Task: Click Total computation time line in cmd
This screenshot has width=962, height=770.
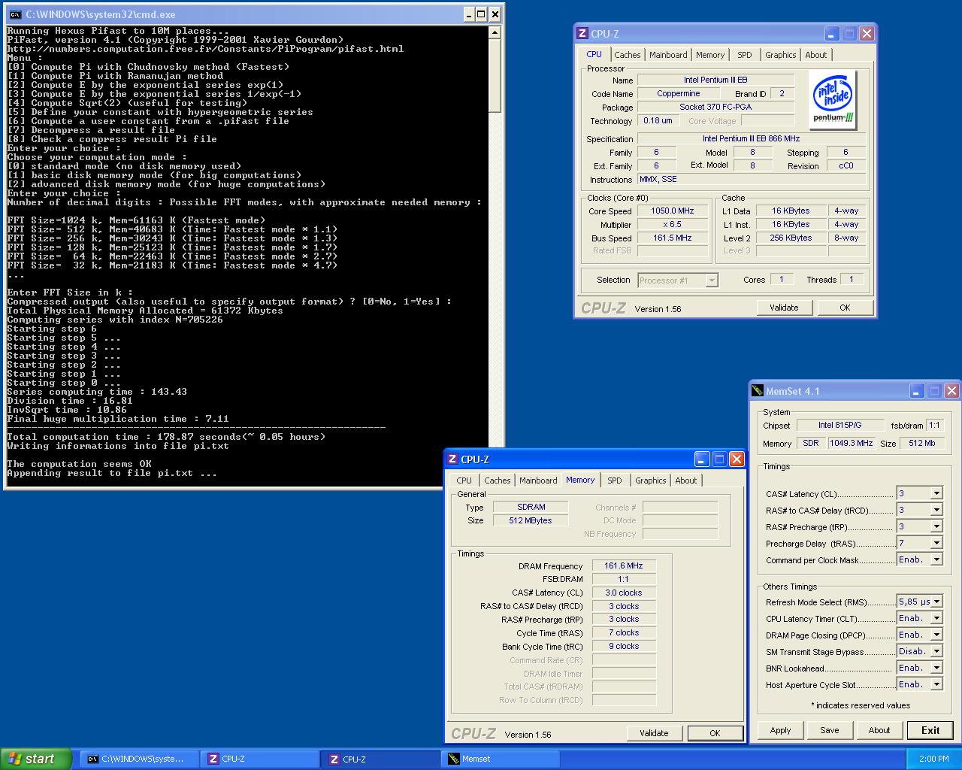Action: coord(166,437)
